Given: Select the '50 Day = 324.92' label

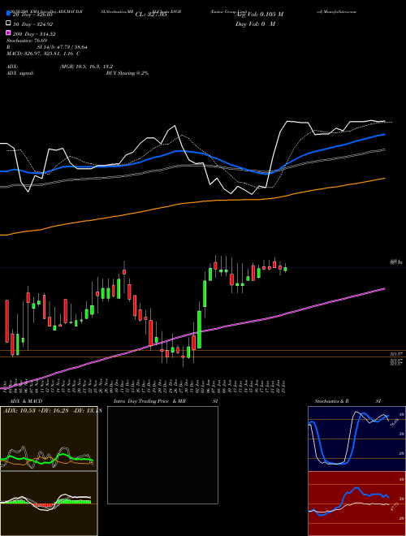Looking at the screenshot, I should pyautogui.click(x=32, y=24).
